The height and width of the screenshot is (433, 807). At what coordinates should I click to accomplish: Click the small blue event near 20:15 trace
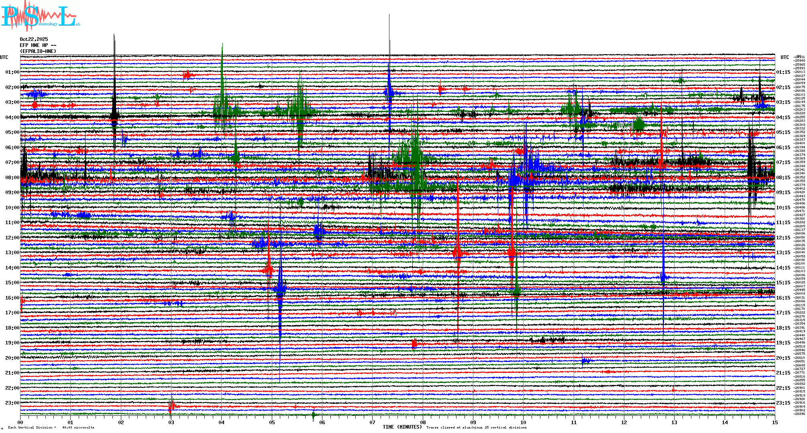585,360
